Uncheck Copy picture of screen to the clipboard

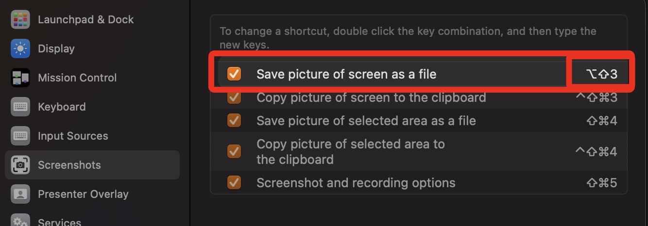(x=234, y=97)
